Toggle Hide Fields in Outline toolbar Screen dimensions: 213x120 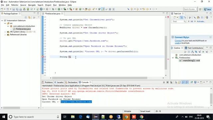[196, 52]
